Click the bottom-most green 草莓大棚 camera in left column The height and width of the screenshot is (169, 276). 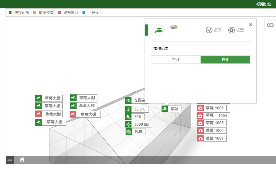pyautogui.click(x=51, y=122)
